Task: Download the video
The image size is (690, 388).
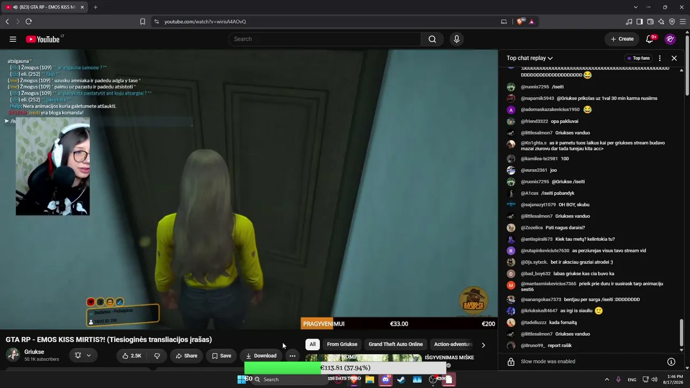Action: tap(261, 356)
